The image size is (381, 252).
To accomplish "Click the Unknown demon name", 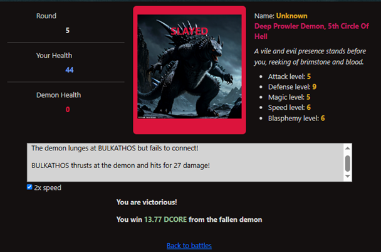I will [x=292, y=16].
